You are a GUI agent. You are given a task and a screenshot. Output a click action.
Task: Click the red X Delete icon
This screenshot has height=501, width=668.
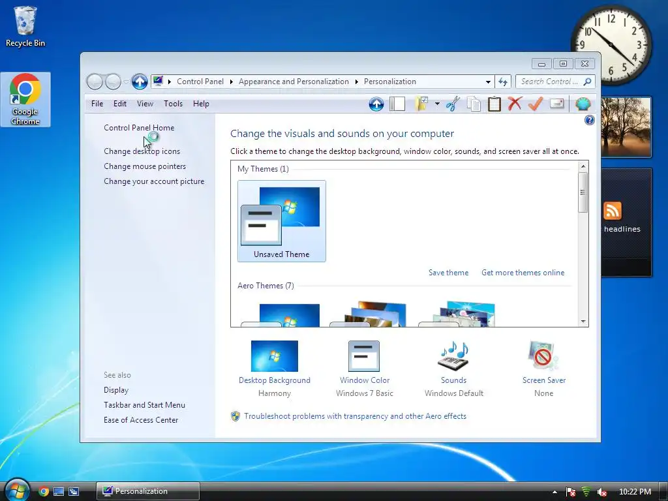[515, 104]
